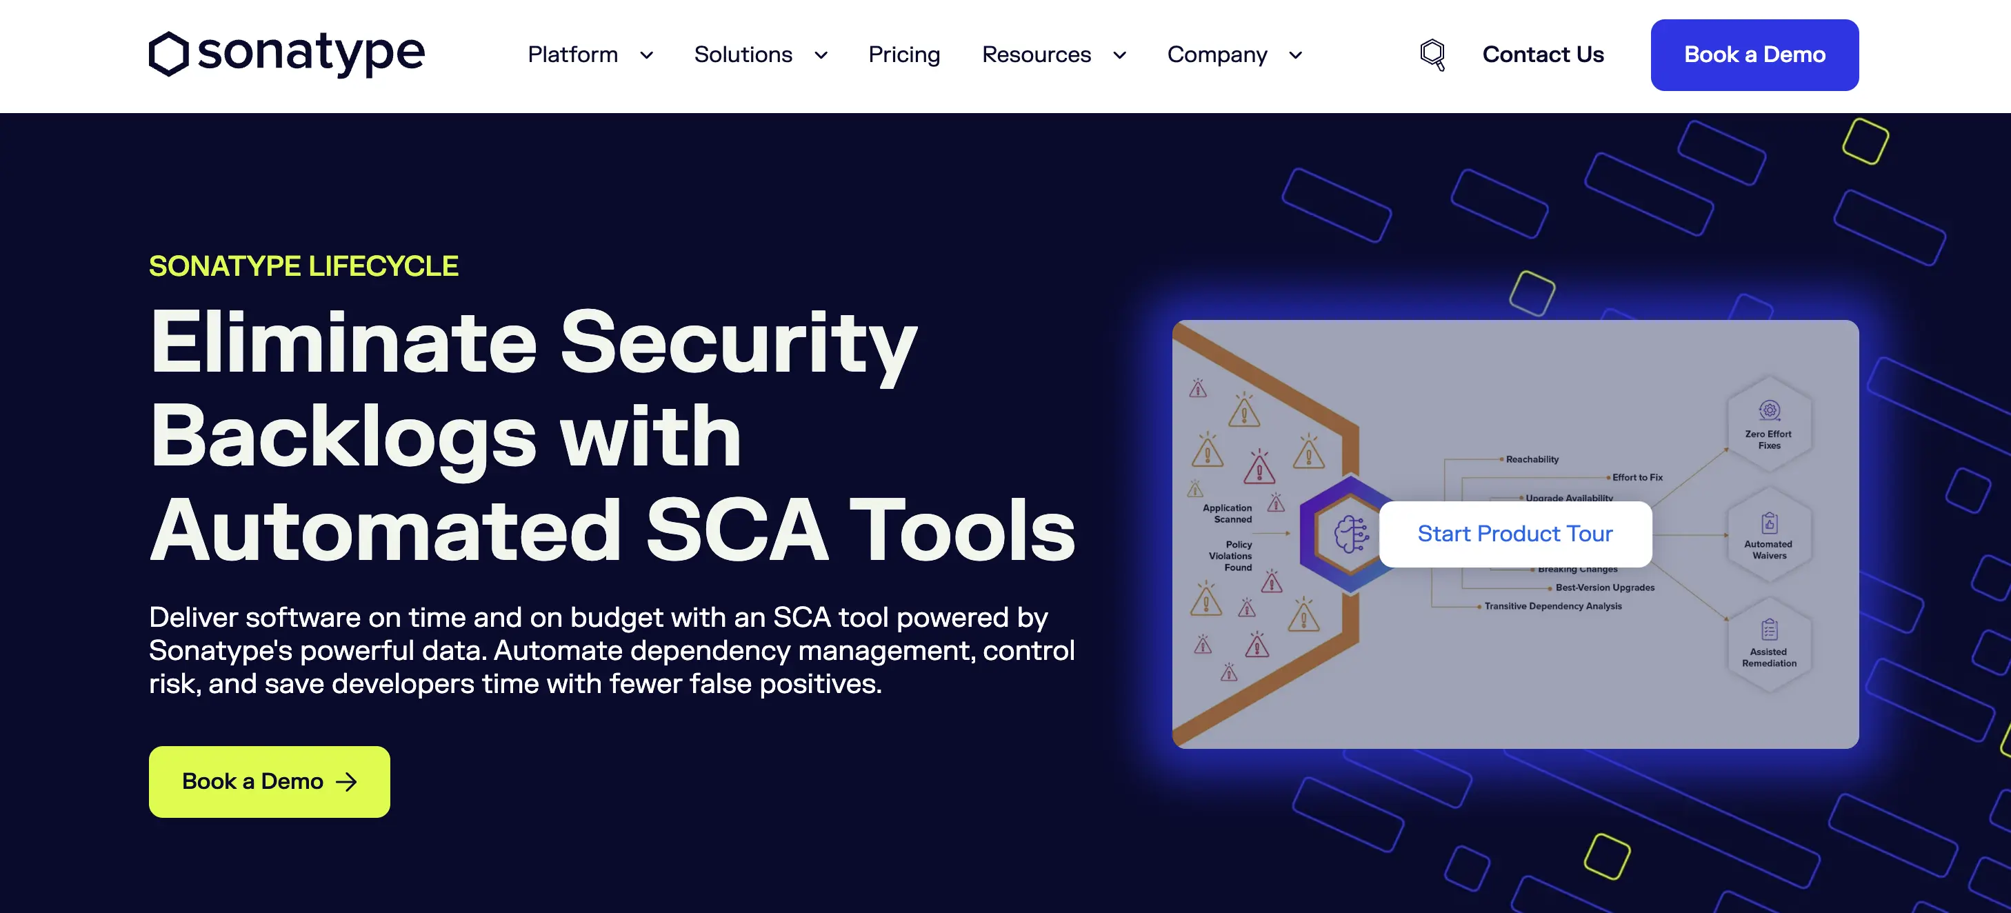2011x913 pixels.
Task: Open the search magnifier icon
Action: 1431,54
